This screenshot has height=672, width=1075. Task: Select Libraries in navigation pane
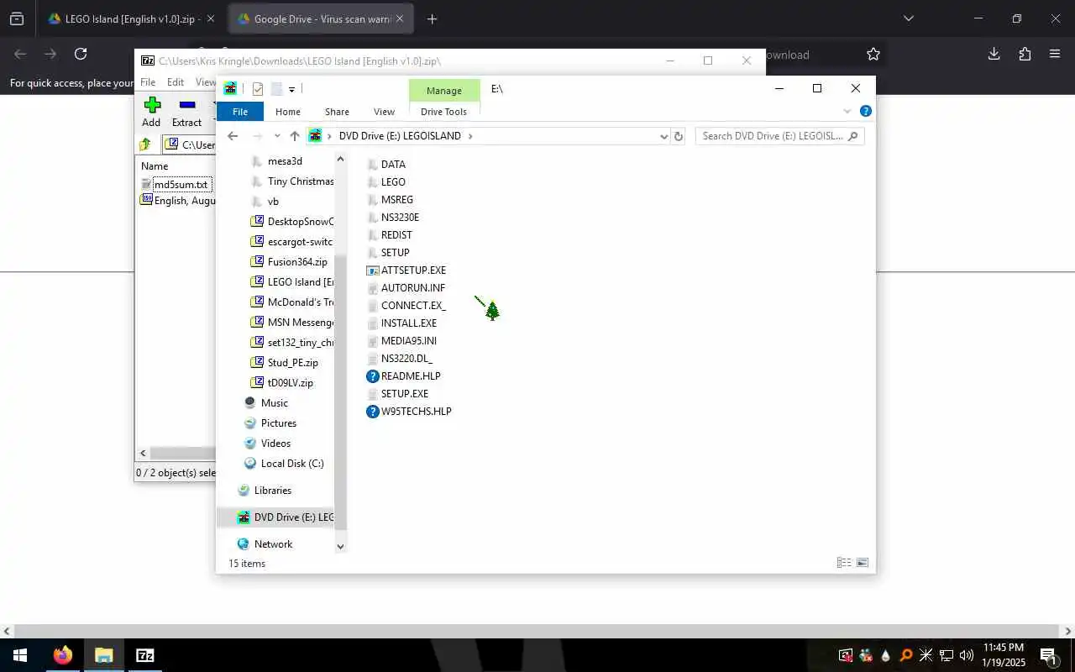(x=272, y=491)
